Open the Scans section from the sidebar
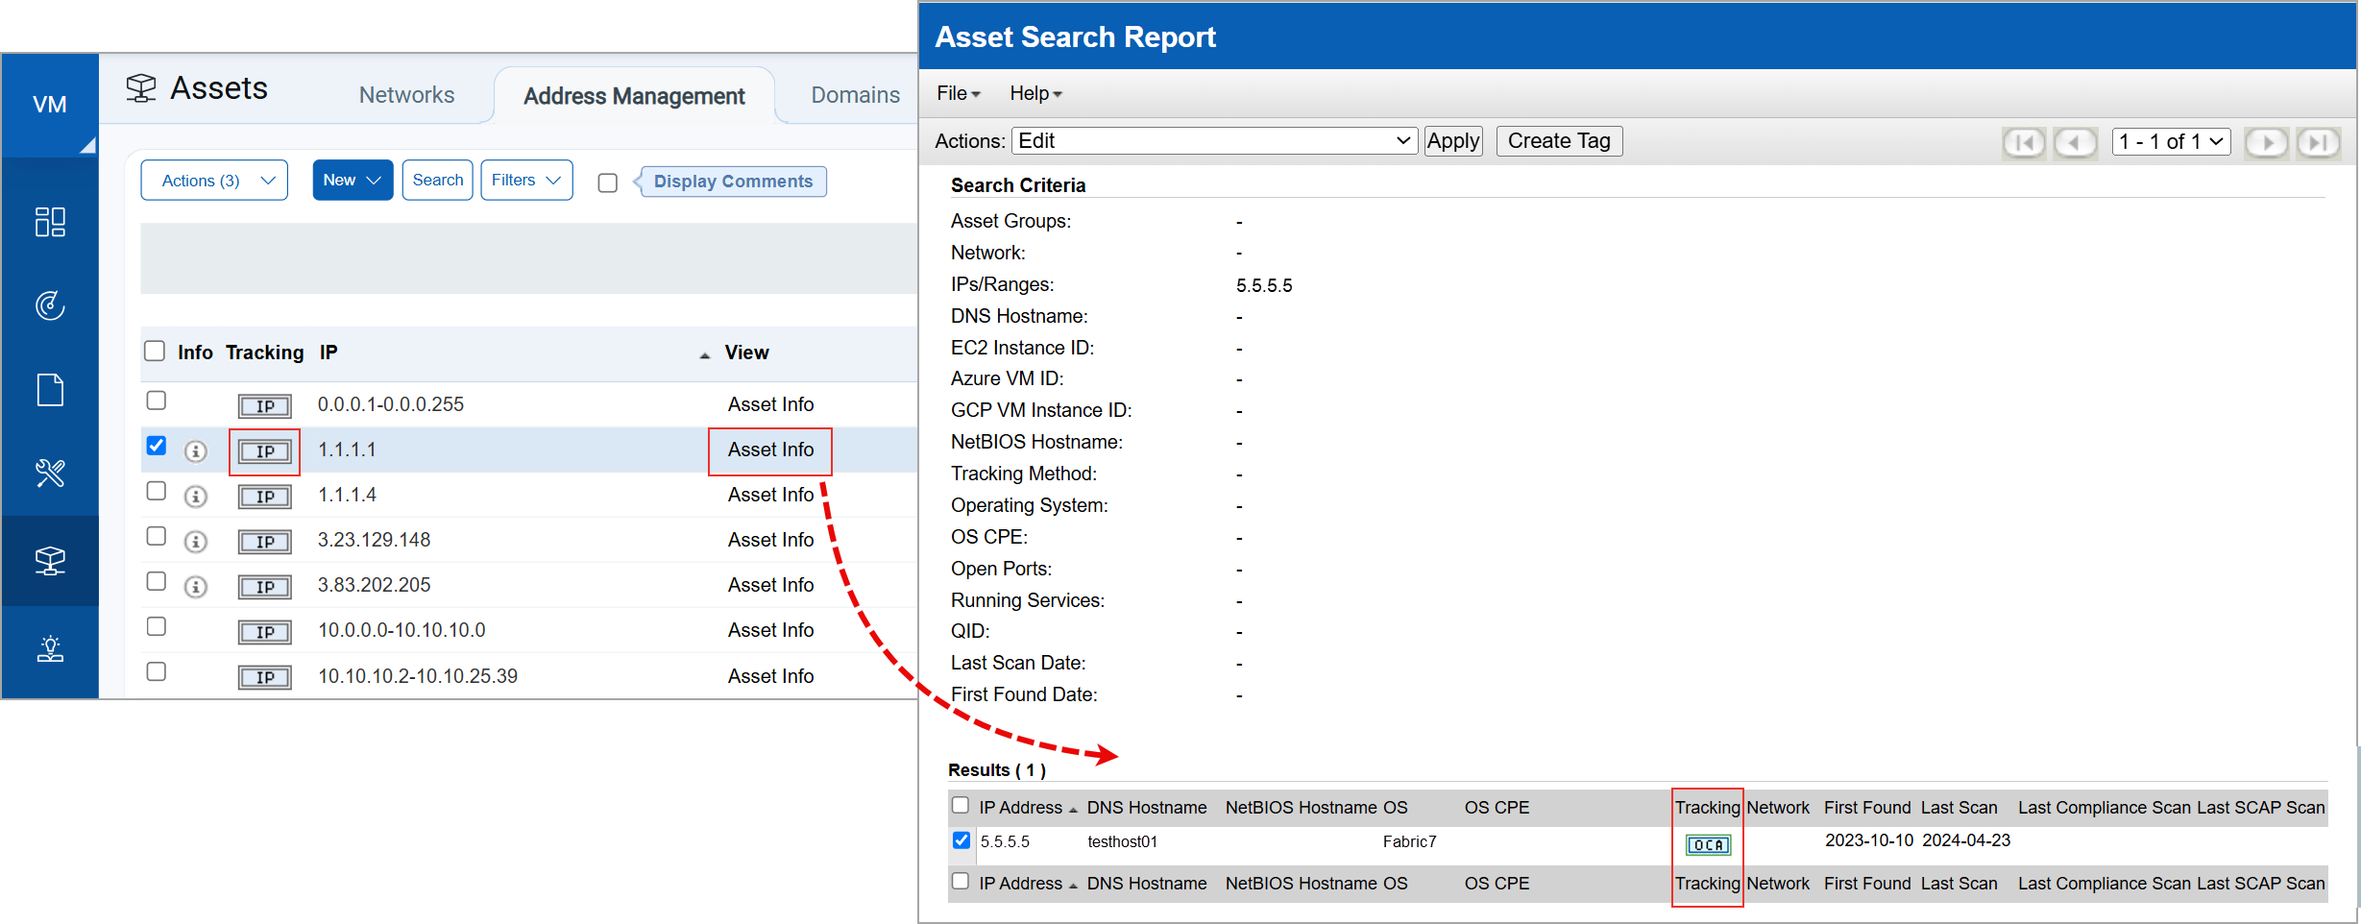The image size is (2361, 924). 50,305
